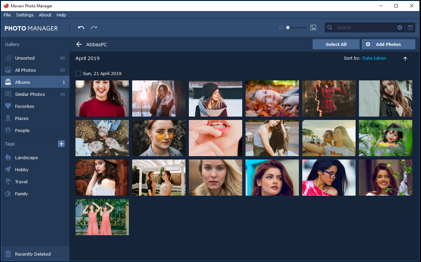The width and height of the screenshot is (421, 262).
Task: Select the white pergola two women photo
Action: [159, 178]
